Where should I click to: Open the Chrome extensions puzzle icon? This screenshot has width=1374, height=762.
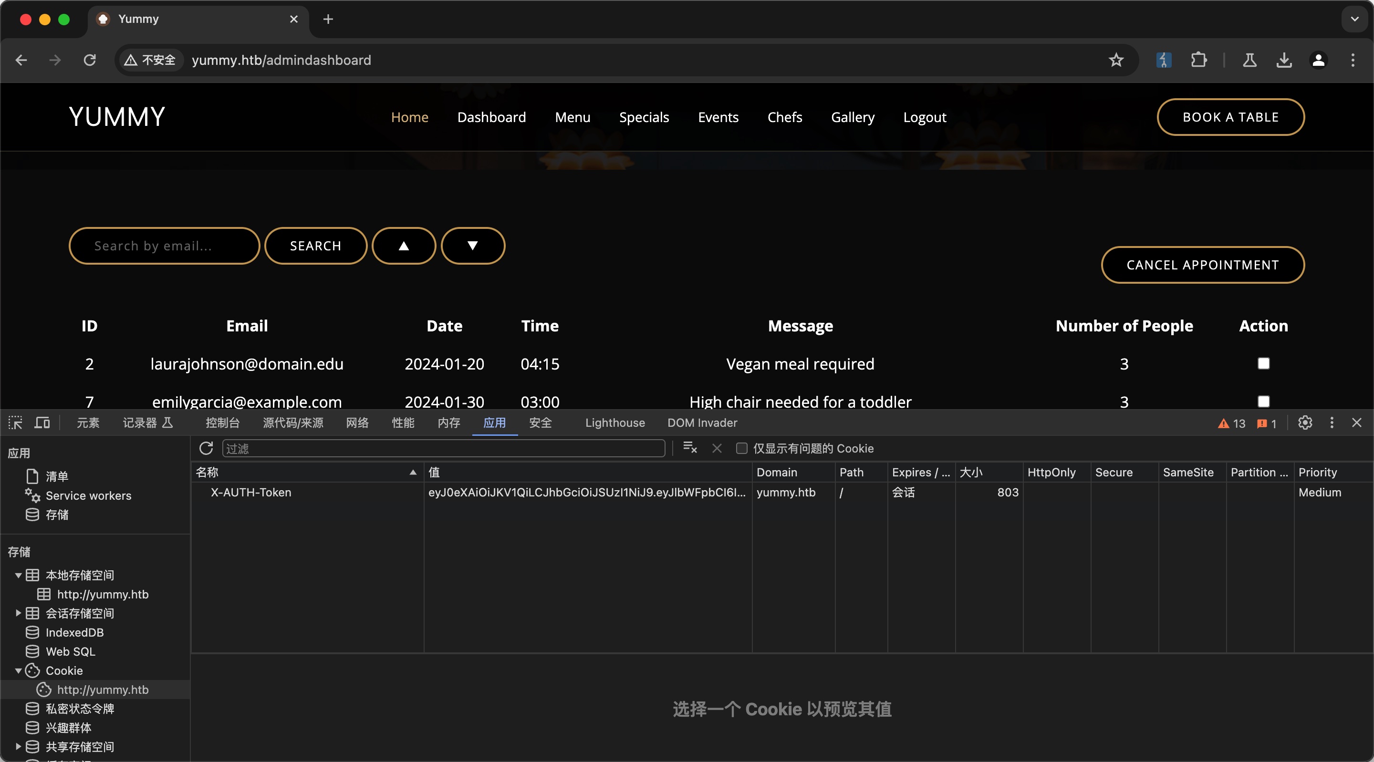[x=1198, y=60]
